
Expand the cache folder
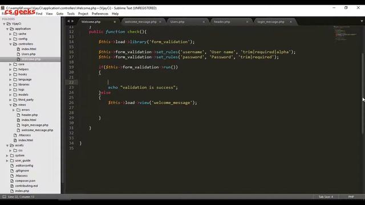pos(10,34)
